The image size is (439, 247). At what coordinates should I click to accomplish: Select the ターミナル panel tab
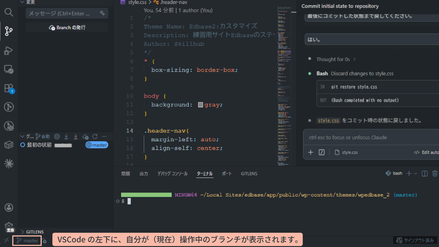[205, 173]
